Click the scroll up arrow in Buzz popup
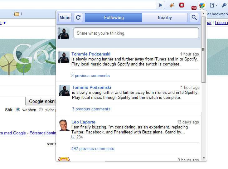 pos(204,14)
